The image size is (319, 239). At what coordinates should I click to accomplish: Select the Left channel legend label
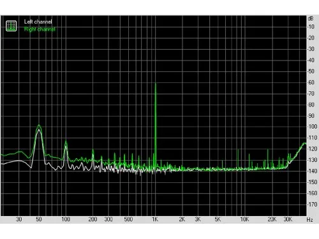coord(38,22)
